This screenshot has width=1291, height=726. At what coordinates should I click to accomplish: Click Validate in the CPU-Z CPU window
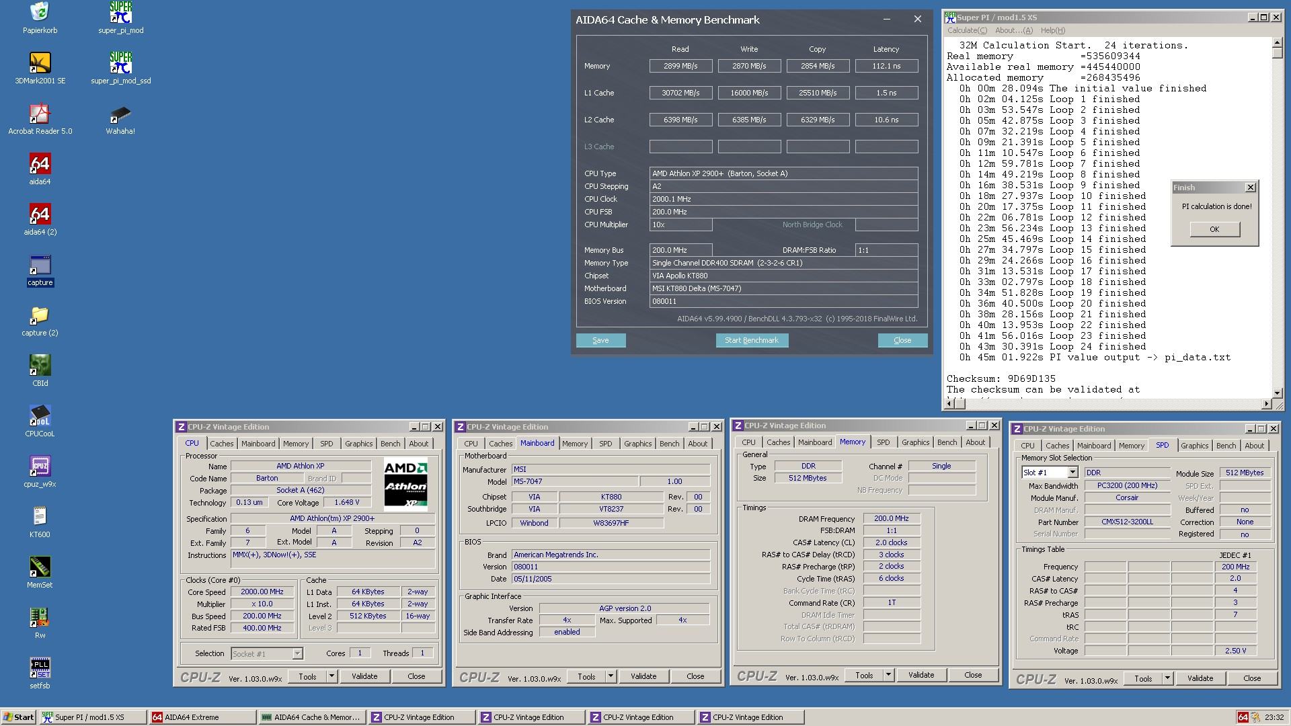[364, 676]
